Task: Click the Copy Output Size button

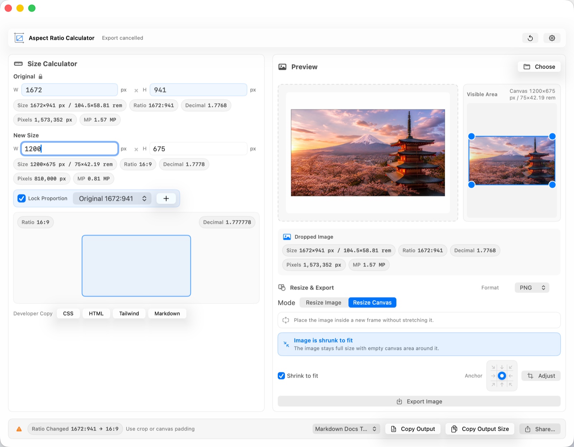Action: click(480, 429)
